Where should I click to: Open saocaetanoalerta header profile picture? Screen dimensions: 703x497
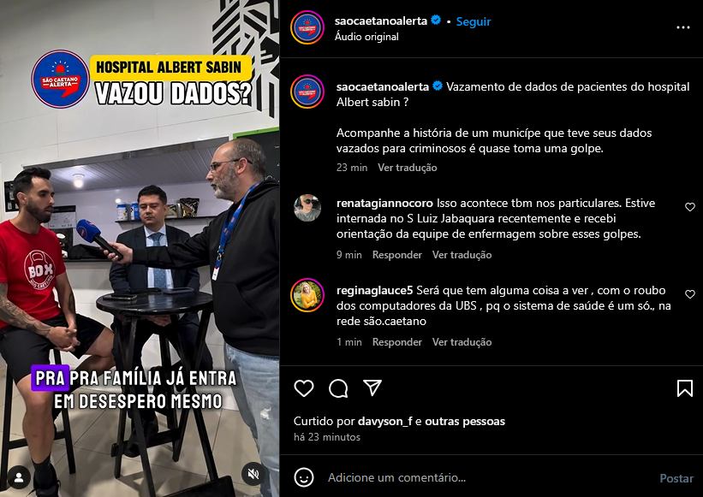[307, 27]
